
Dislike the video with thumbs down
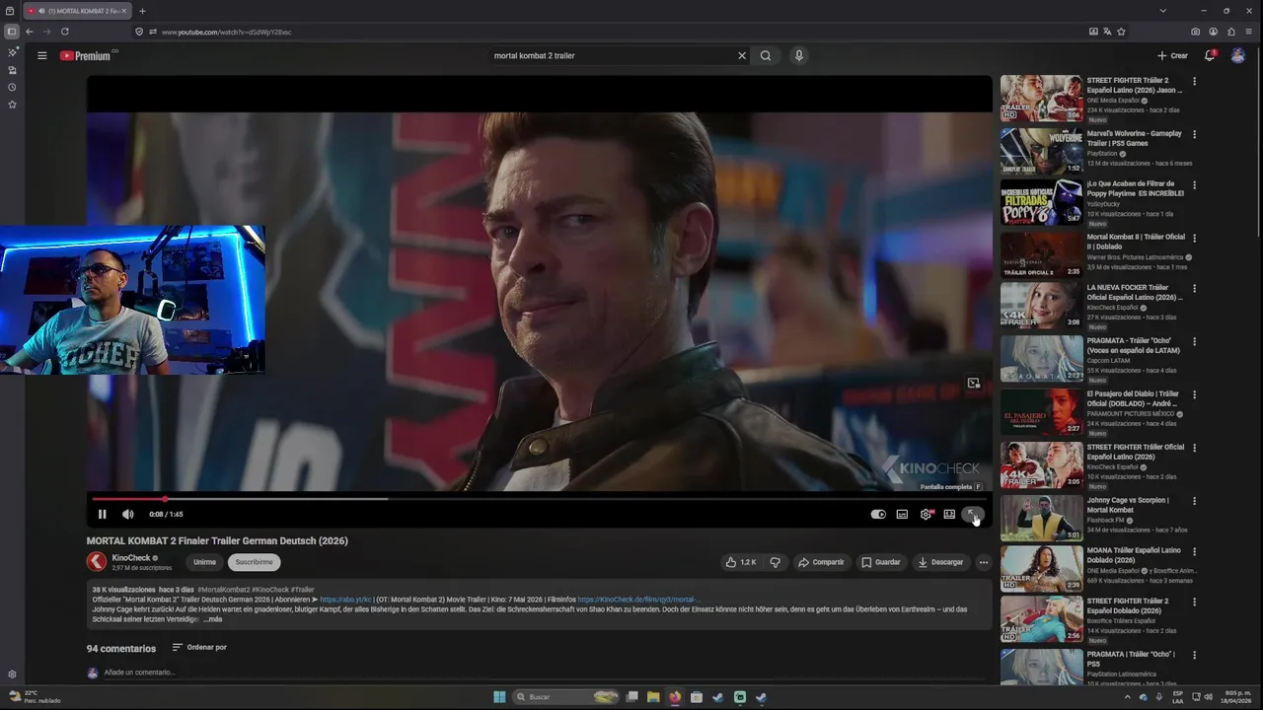coord(776,562)
